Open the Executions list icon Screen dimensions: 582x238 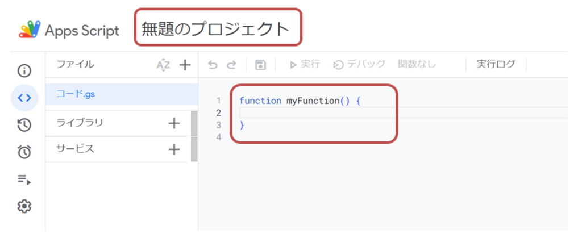point(24,179)
